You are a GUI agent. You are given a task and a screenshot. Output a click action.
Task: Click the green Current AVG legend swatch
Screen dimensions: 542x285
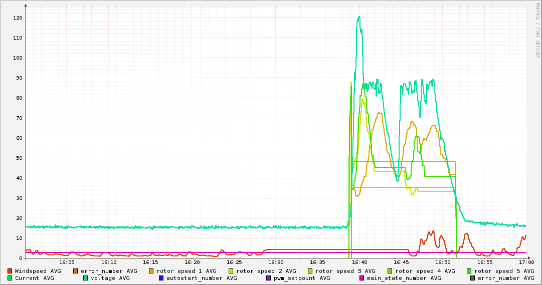click(x=10, y=278)
